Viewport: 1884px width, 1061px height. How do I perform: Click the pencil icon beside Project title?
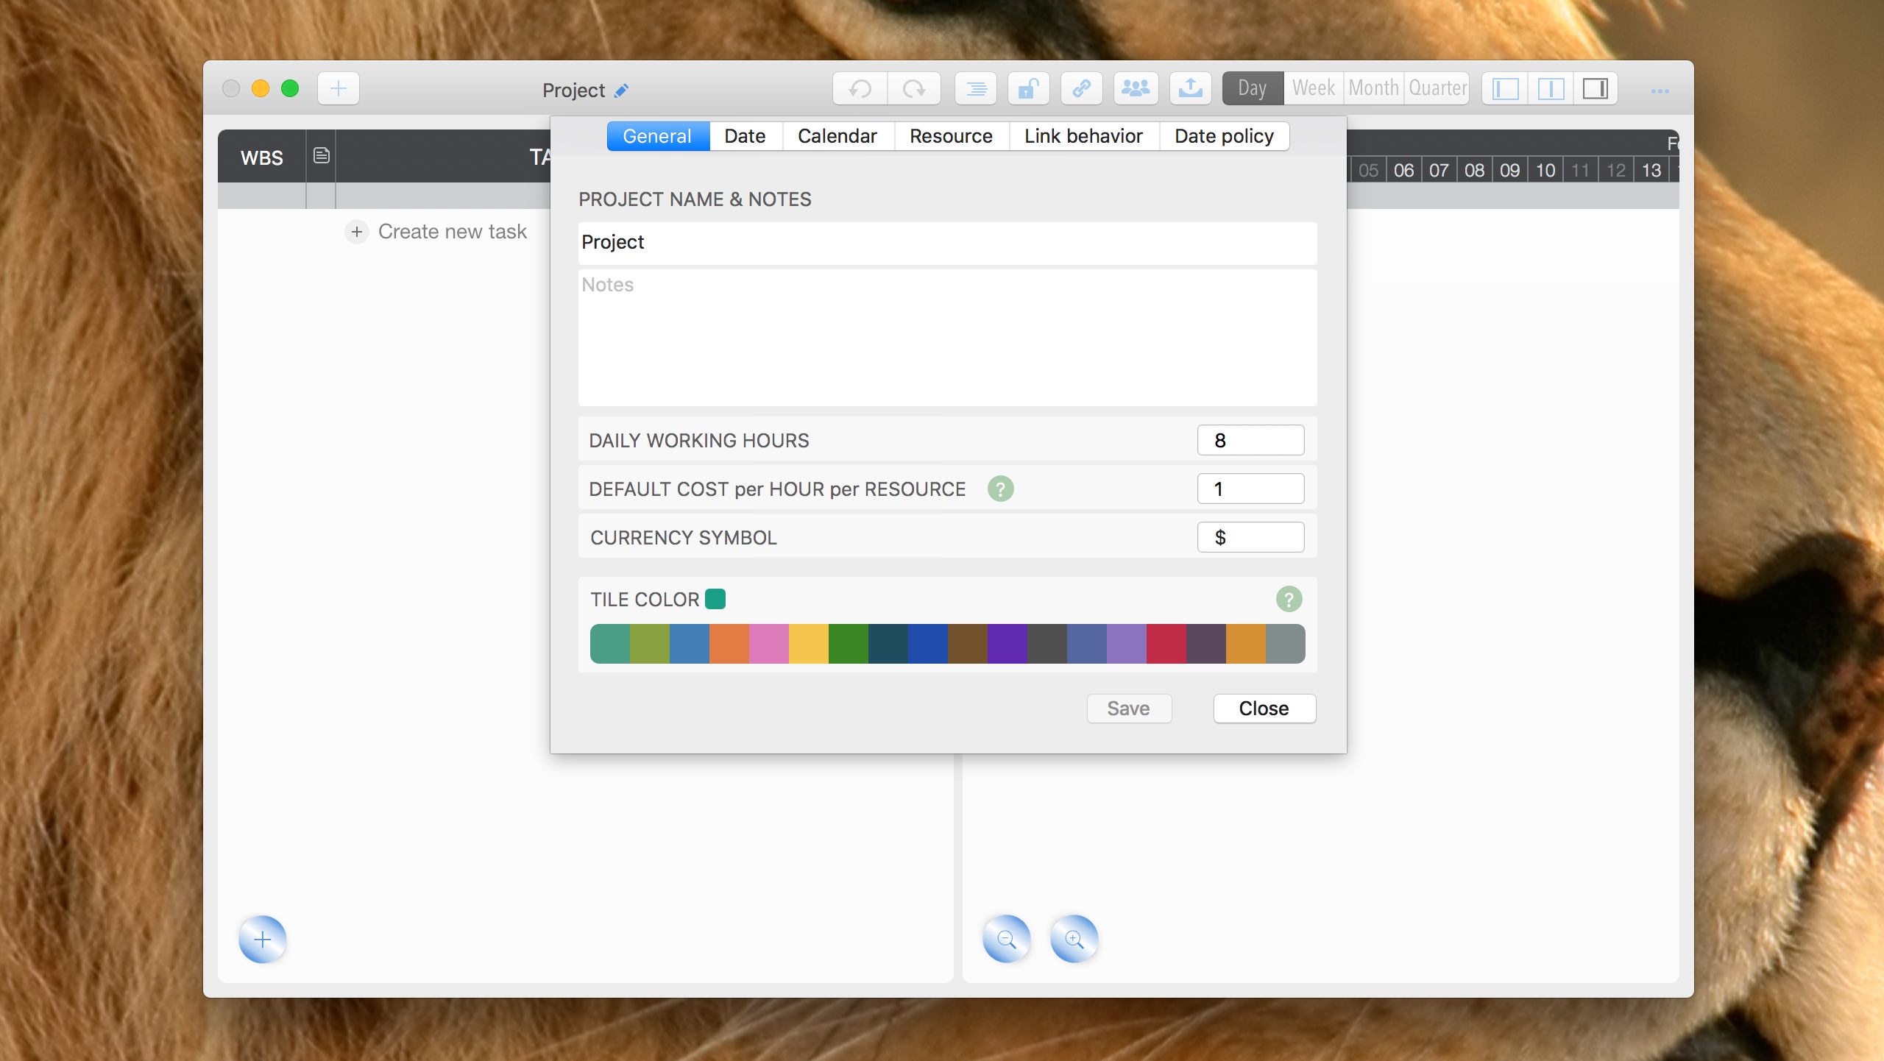(622, 91)
